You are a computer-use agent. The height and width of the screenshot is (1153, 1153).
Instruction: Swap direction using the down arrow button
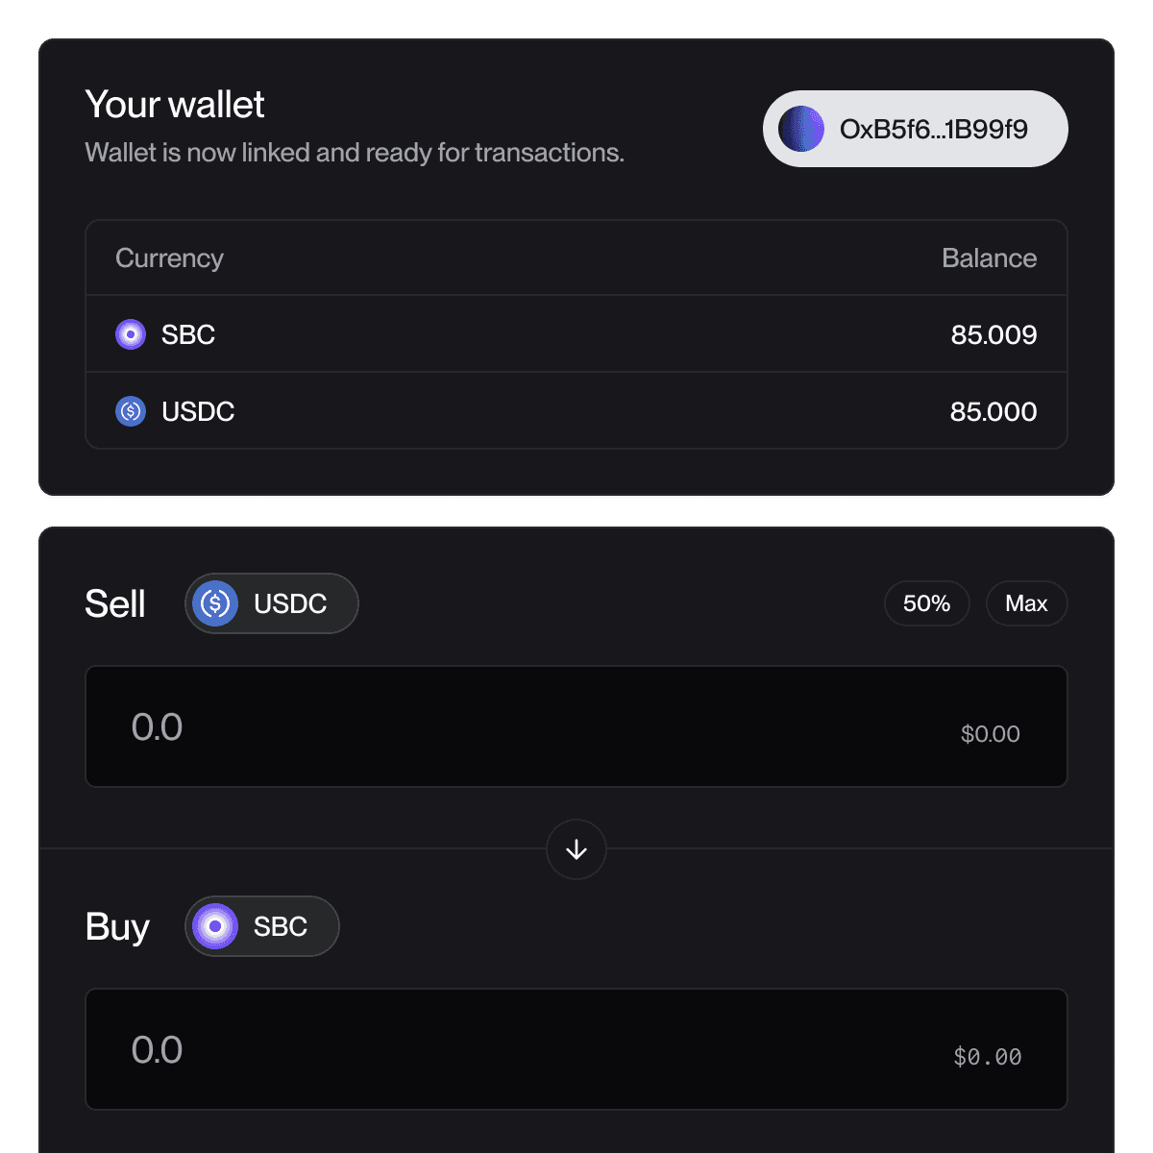[x=576, y=849]
